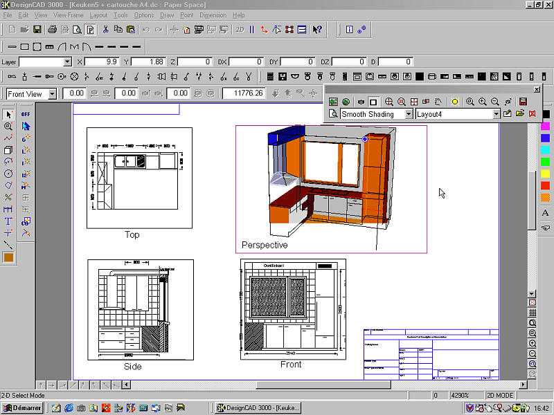Toggle the Paper Space P button
554x415 pixels.
coord(90,30)
